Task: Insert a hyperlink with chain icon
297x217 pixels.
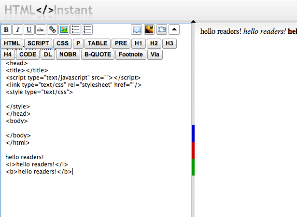Action: tap(52, 29)
